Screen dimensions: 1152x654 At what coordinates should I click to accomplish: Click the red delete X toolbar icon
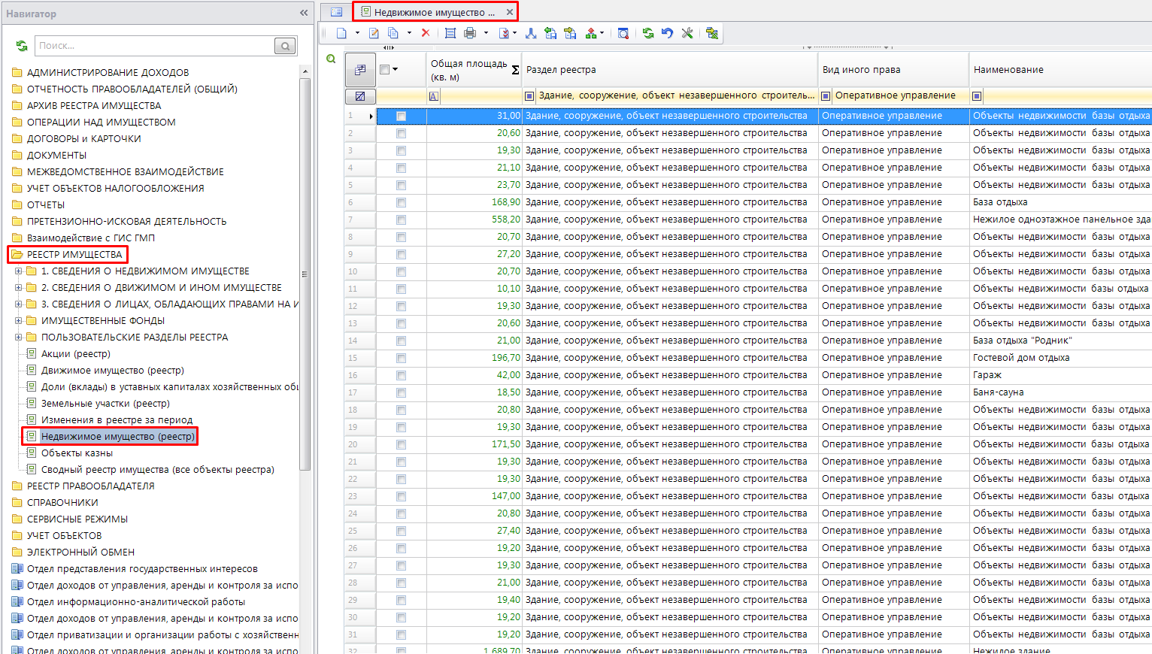tap(426, 33)
